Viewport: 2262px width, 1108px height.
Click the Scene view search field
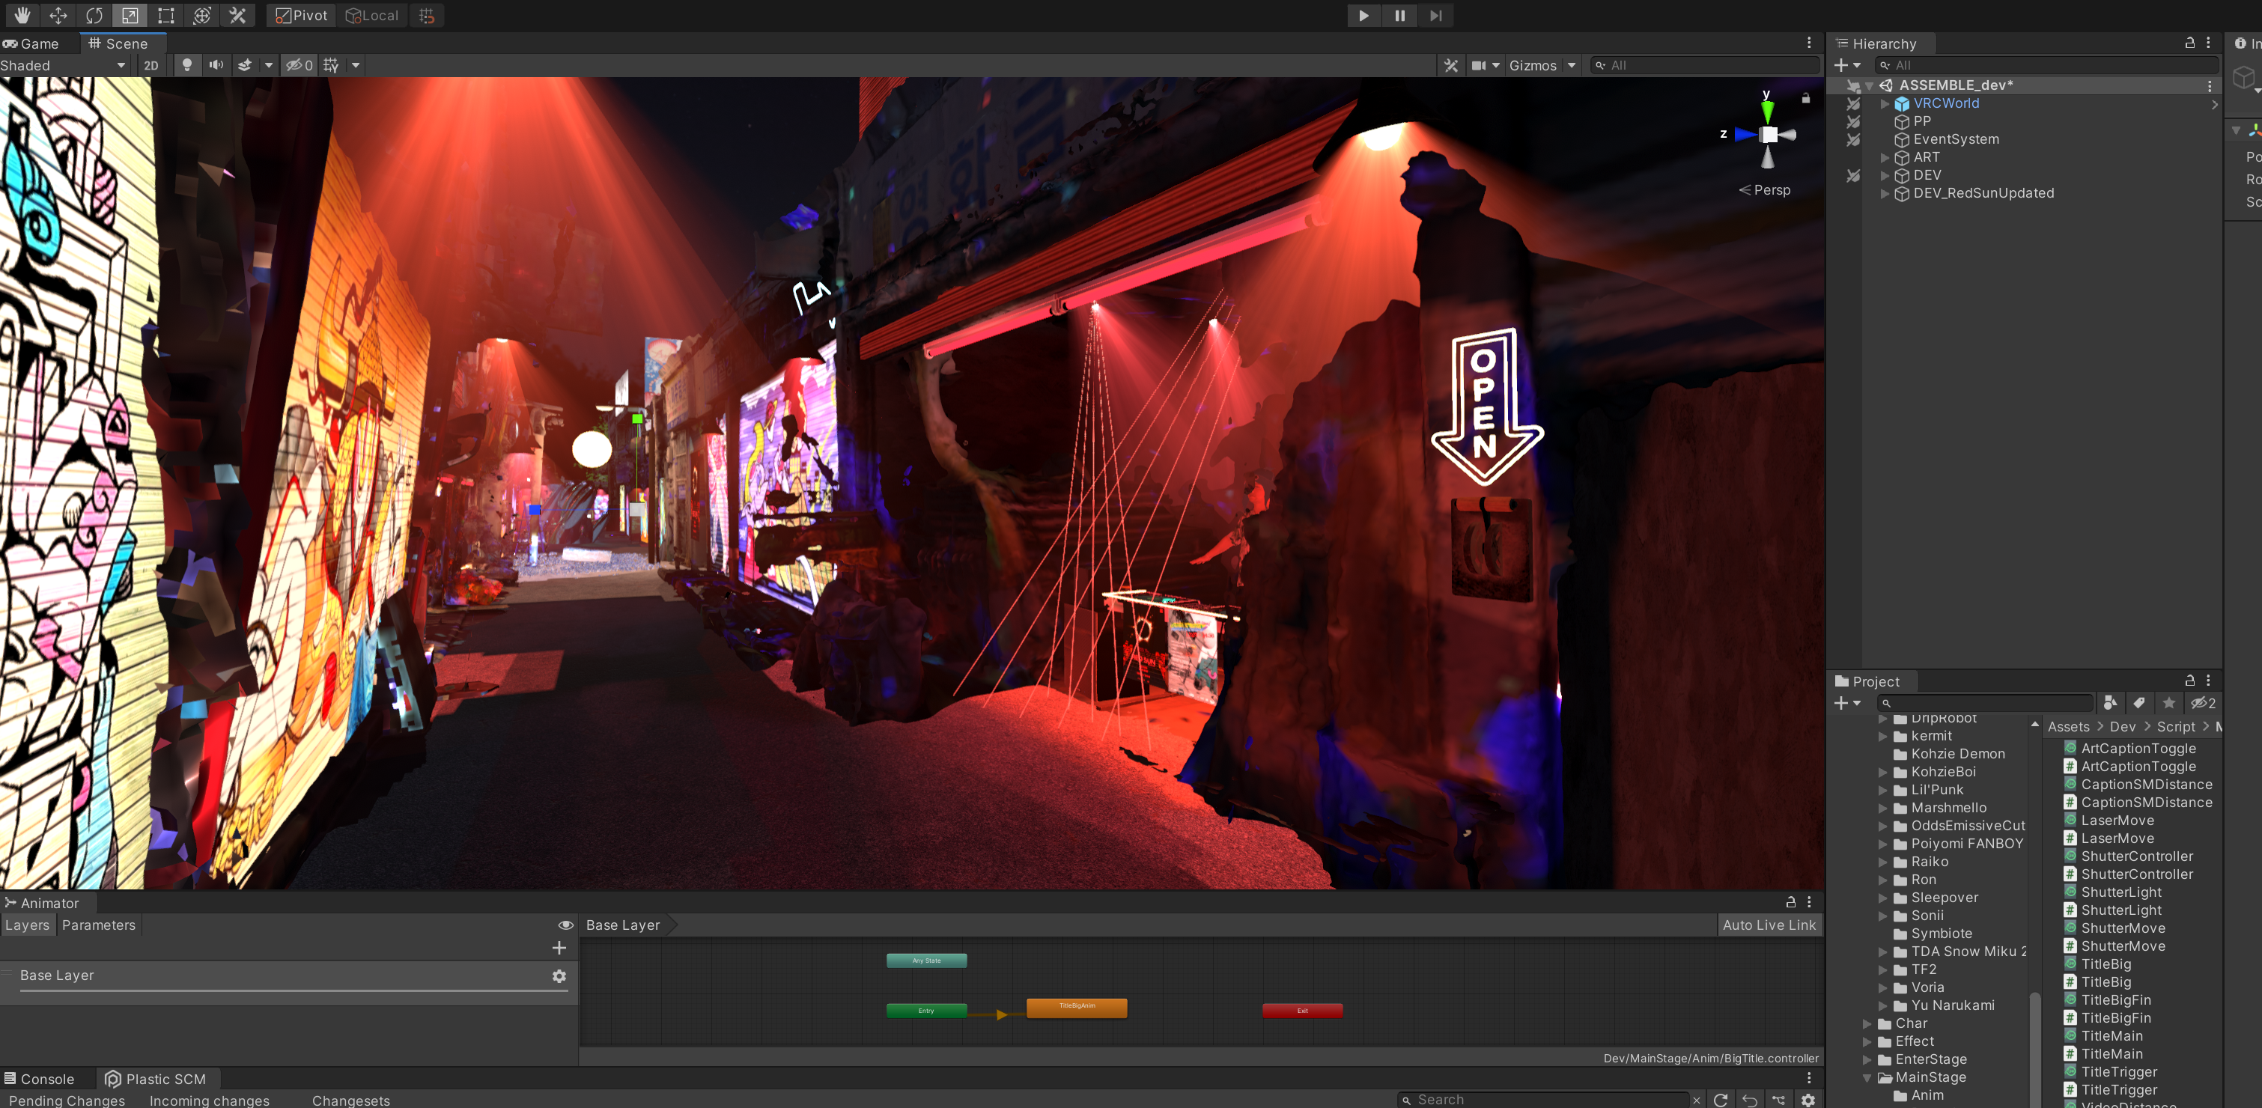1705,65
